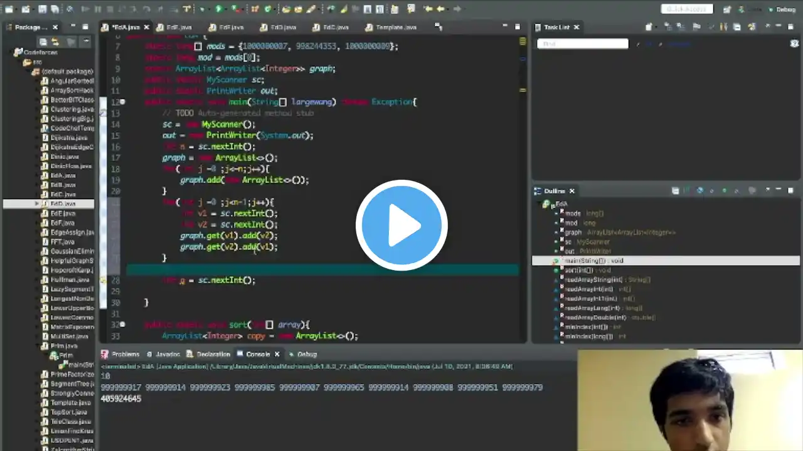
Task: Click the Quick Access search field
Action: [687, 9]
